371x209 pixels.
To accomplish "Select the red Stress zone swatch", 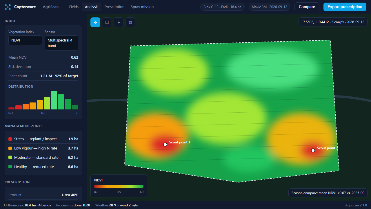I will click(10, 139).
